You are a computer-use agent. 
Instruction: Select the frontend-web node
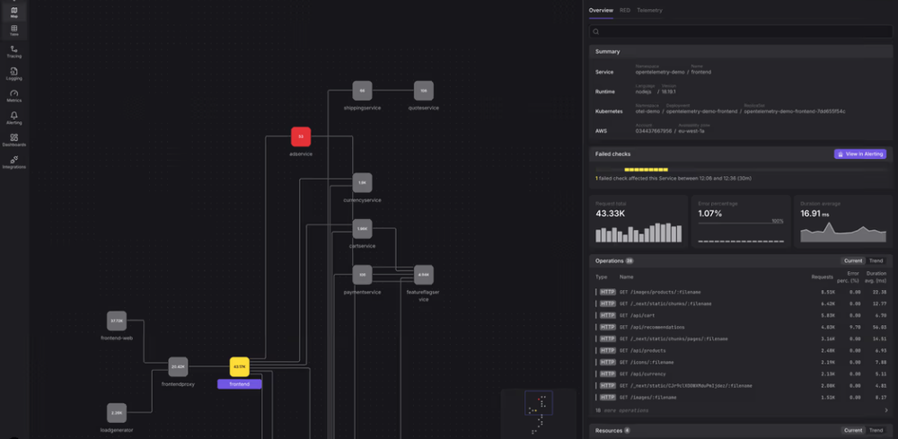pyautogui.click(x=117, y=321)
